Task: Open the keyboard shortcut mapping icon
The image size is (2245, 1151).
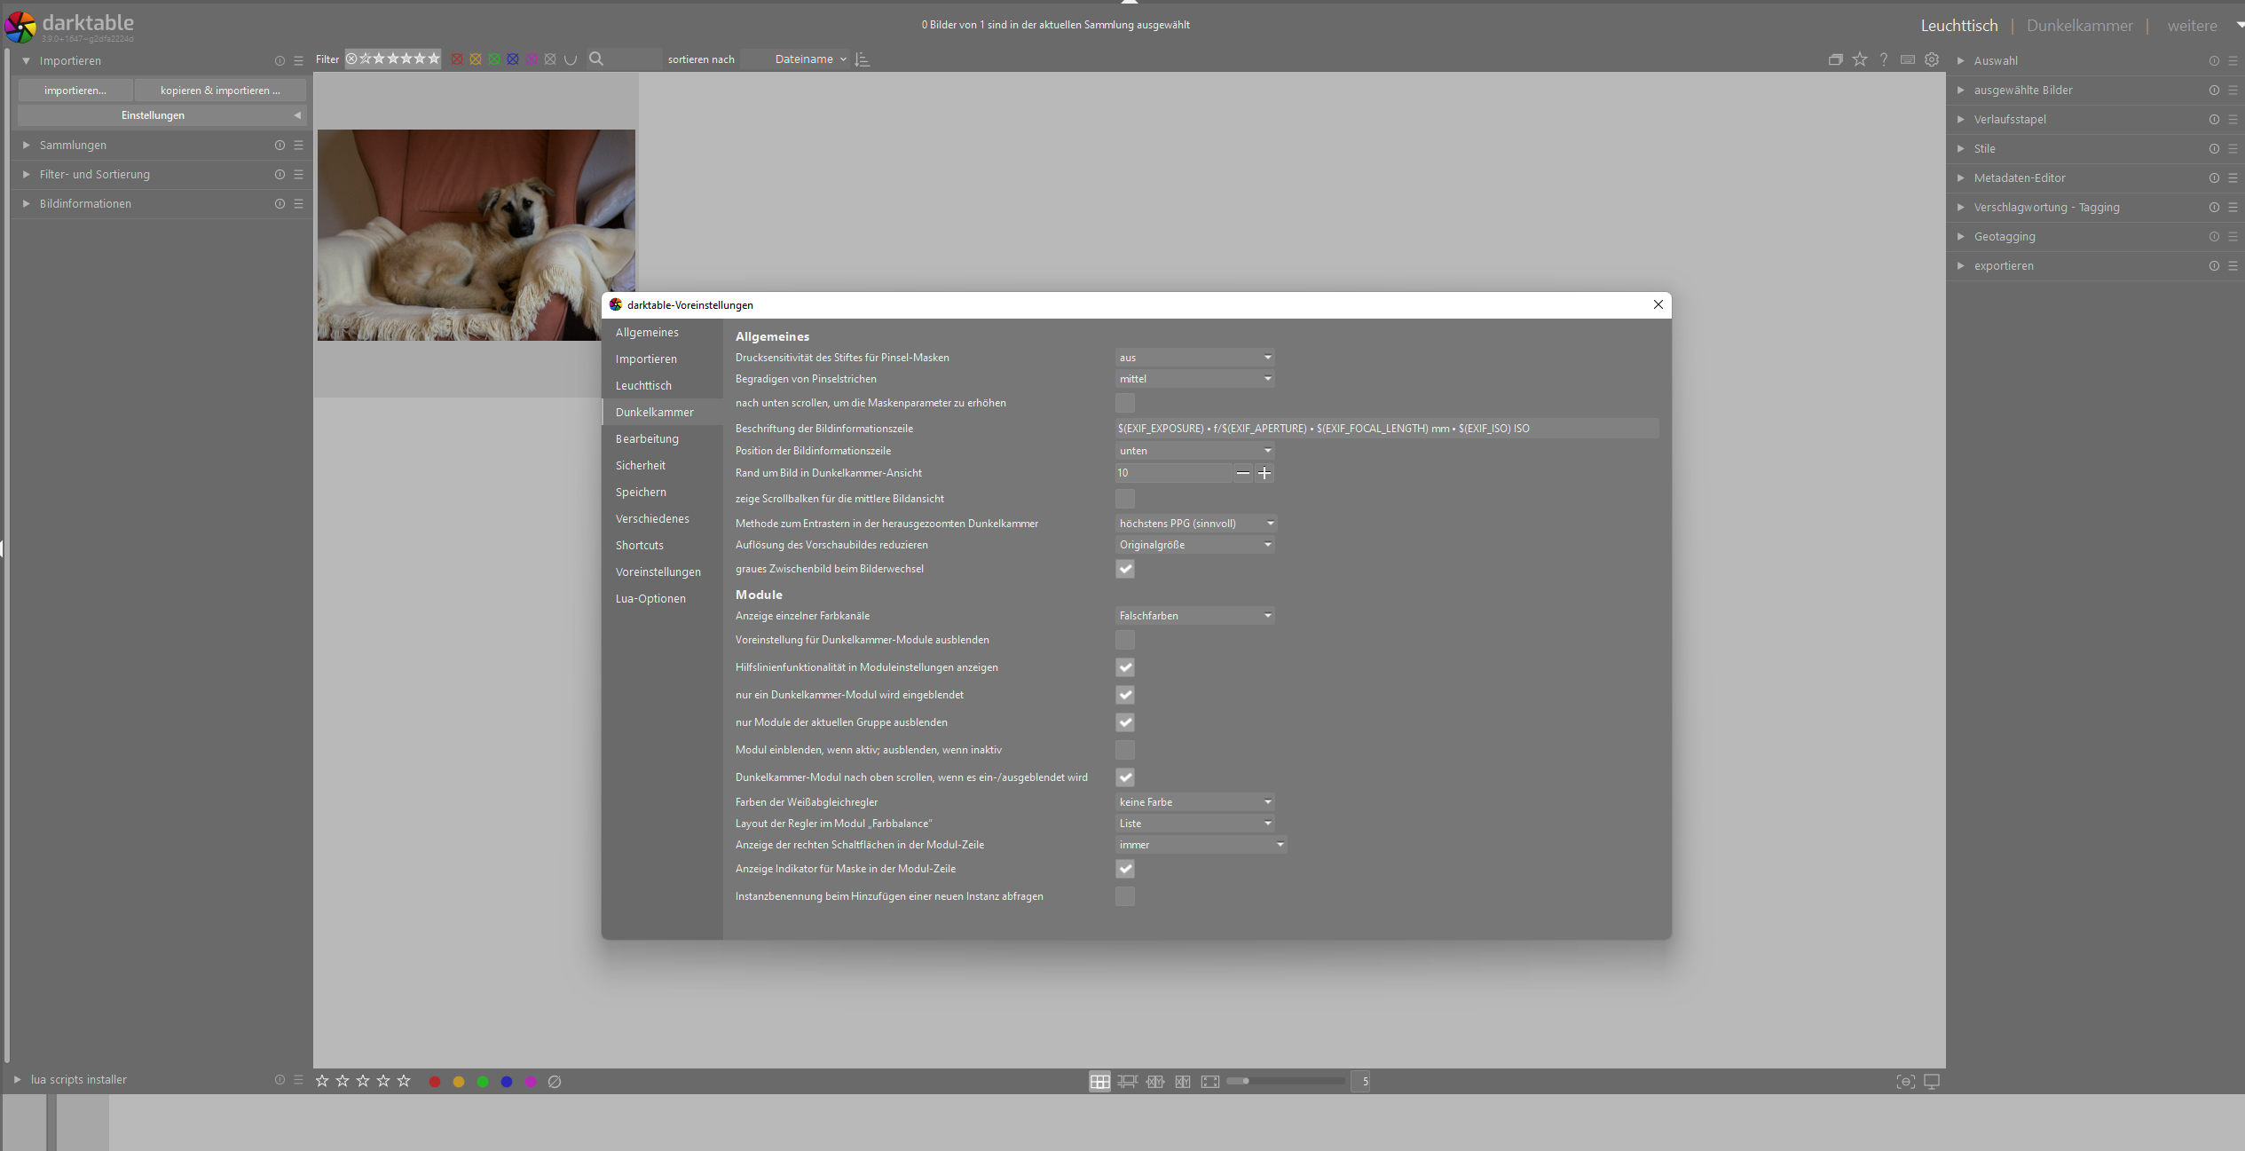Action: coord(1907,59)
